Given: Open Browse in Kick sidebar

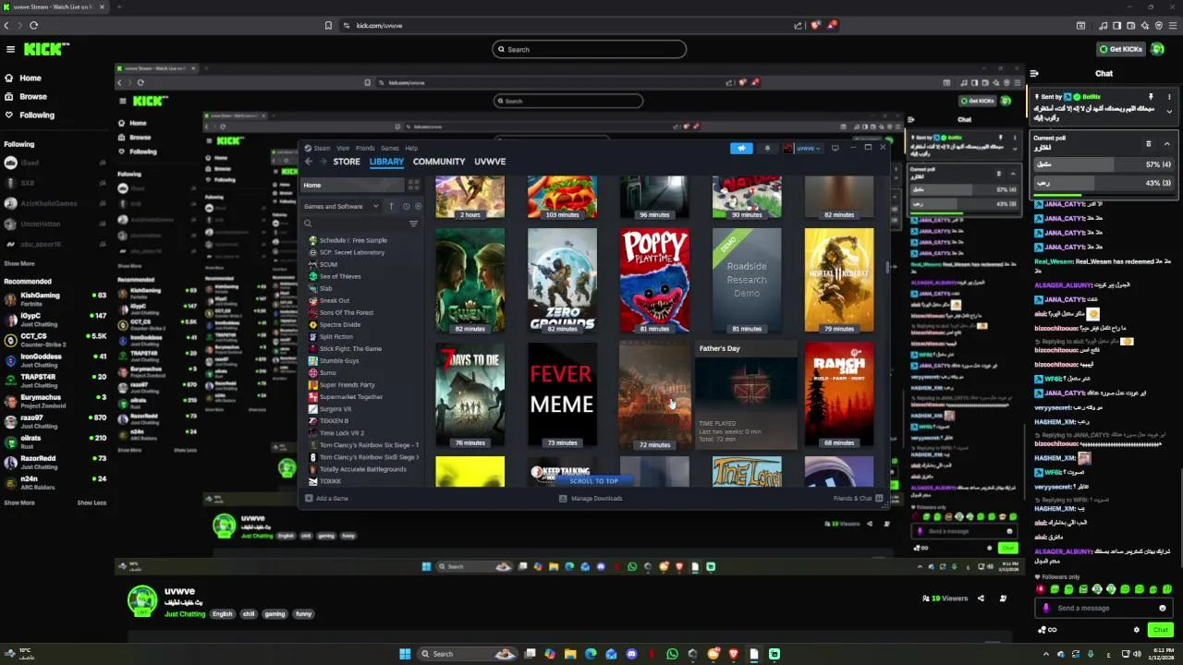Looking at the screenshot, I should point(33,97).
